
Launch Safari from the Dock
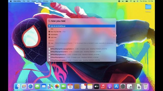click(31, 86)
